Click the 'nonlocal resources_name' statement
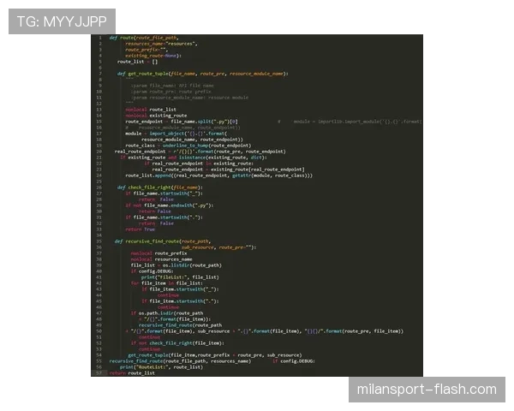The image size is (514, 411). 162,259
